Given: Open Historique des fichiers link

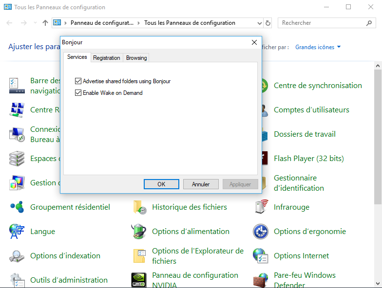Looking at the screenshot, I should point(189,207).
